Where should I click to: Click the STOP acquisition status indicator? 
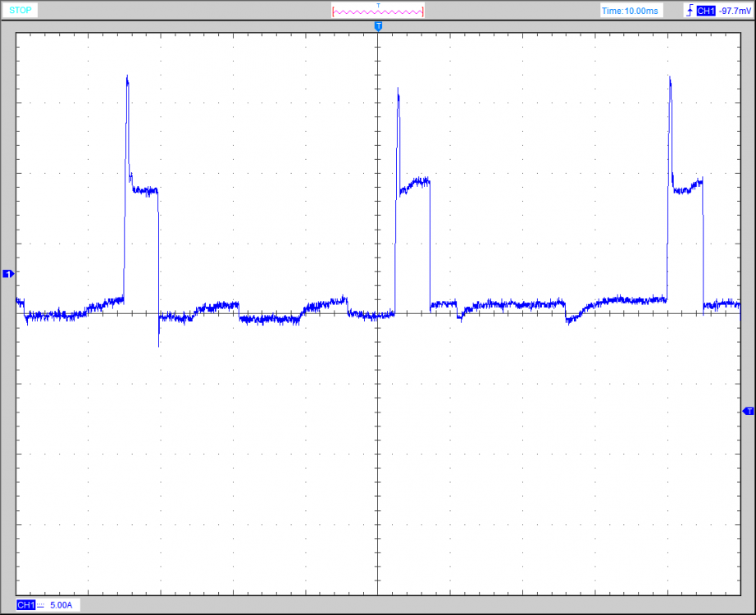21,11
